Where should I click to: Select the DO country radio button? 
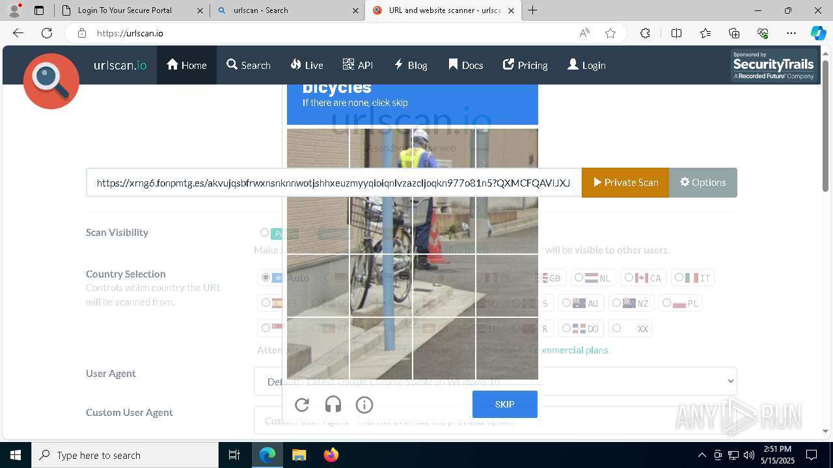(x=566, y=328)
